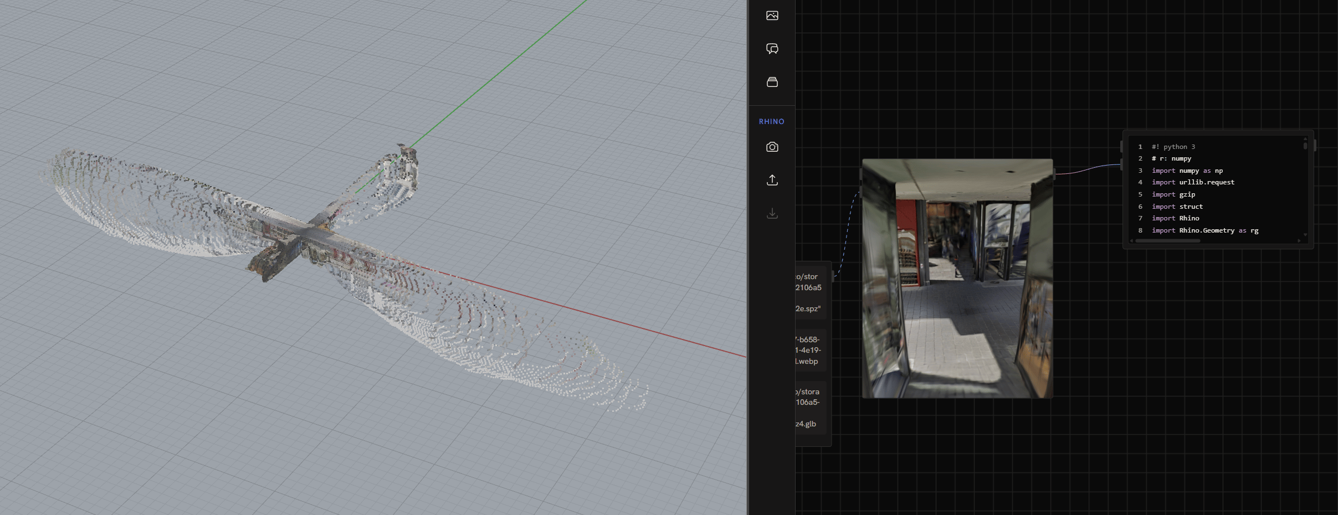Click 'import Rhino.Geometry as rg' line
1338x515 pixels.
coord(1205,230)
